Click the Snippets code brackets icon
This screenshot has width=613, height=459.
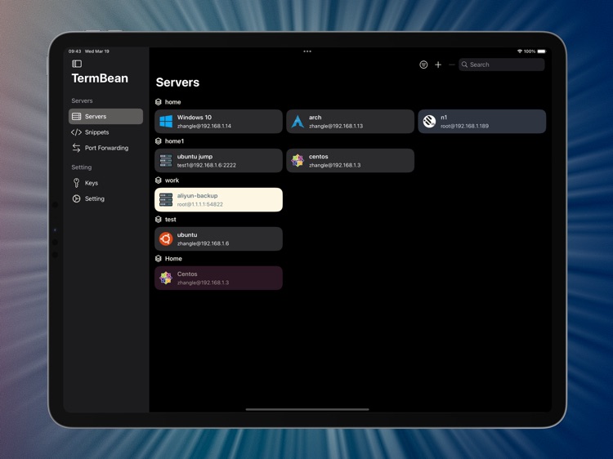click(x=76, y=132)
